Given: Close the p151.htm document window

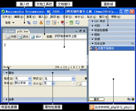Looking at the screenshot, I should pos(84,31).
